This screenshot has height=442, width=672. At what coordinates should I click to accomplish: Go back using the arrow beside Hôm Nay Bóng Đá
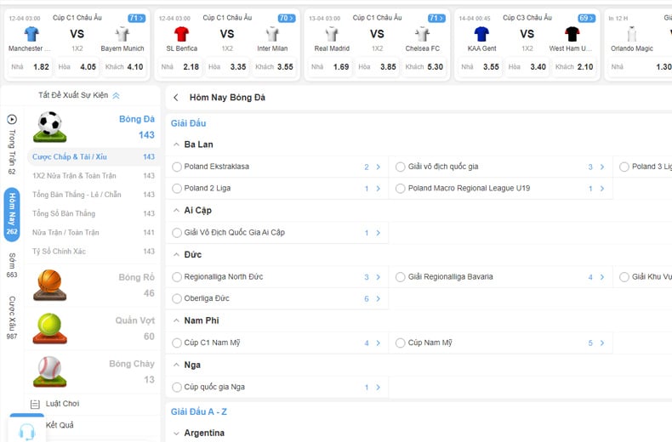(x=176, y=98)
